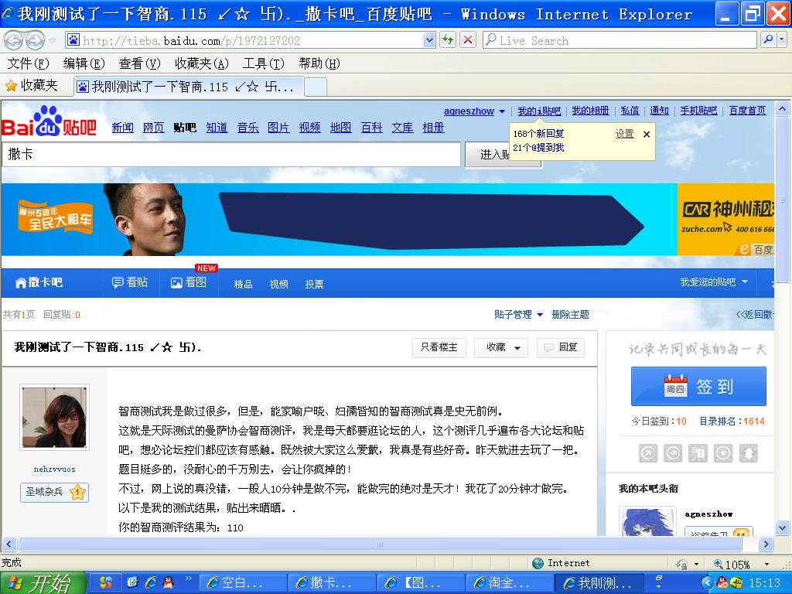The image size is (792, 594).
Task: Open the 知道 navigation link
Action: coord(217,128)
